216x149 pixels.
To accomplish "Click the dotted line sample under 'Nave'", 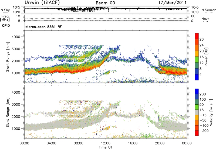I will (x=205, y=22).
